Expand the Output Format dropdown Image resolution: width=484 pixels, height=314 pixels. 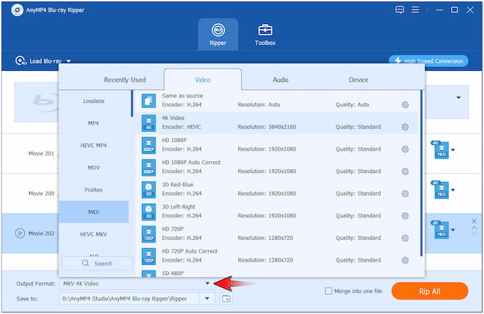(x=207, y=283)
